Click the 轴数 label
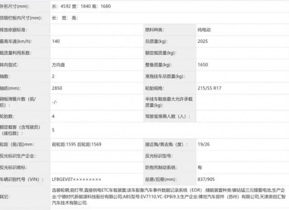 5,76
